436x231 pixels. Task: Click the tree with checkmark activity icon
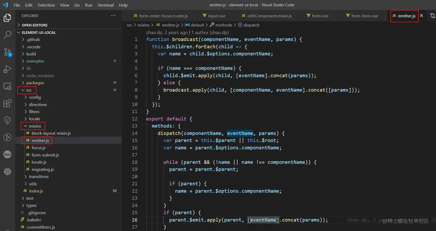[x=7, y=120]
